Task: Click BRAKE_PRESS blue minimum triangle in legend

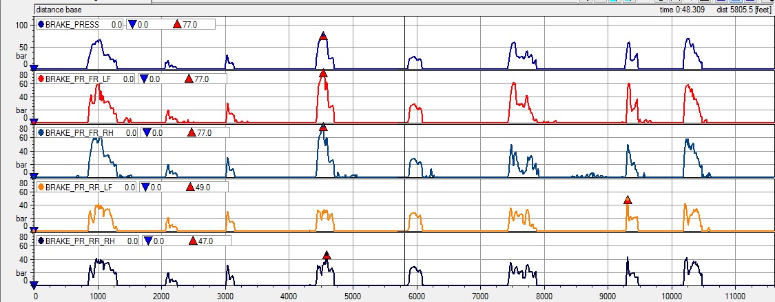Action: pyautogui.click(x=132, y=24)
